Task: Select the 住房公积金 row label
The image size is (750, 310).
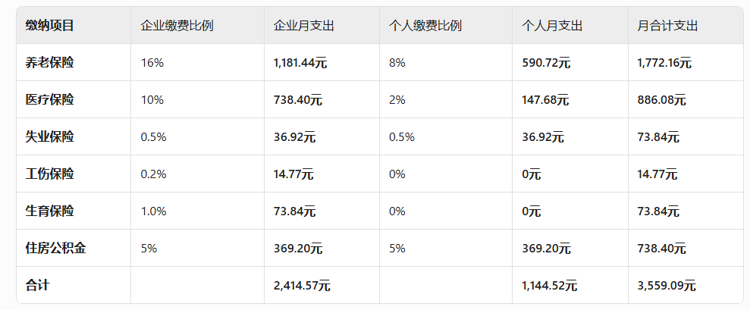Action: (55, 248)
